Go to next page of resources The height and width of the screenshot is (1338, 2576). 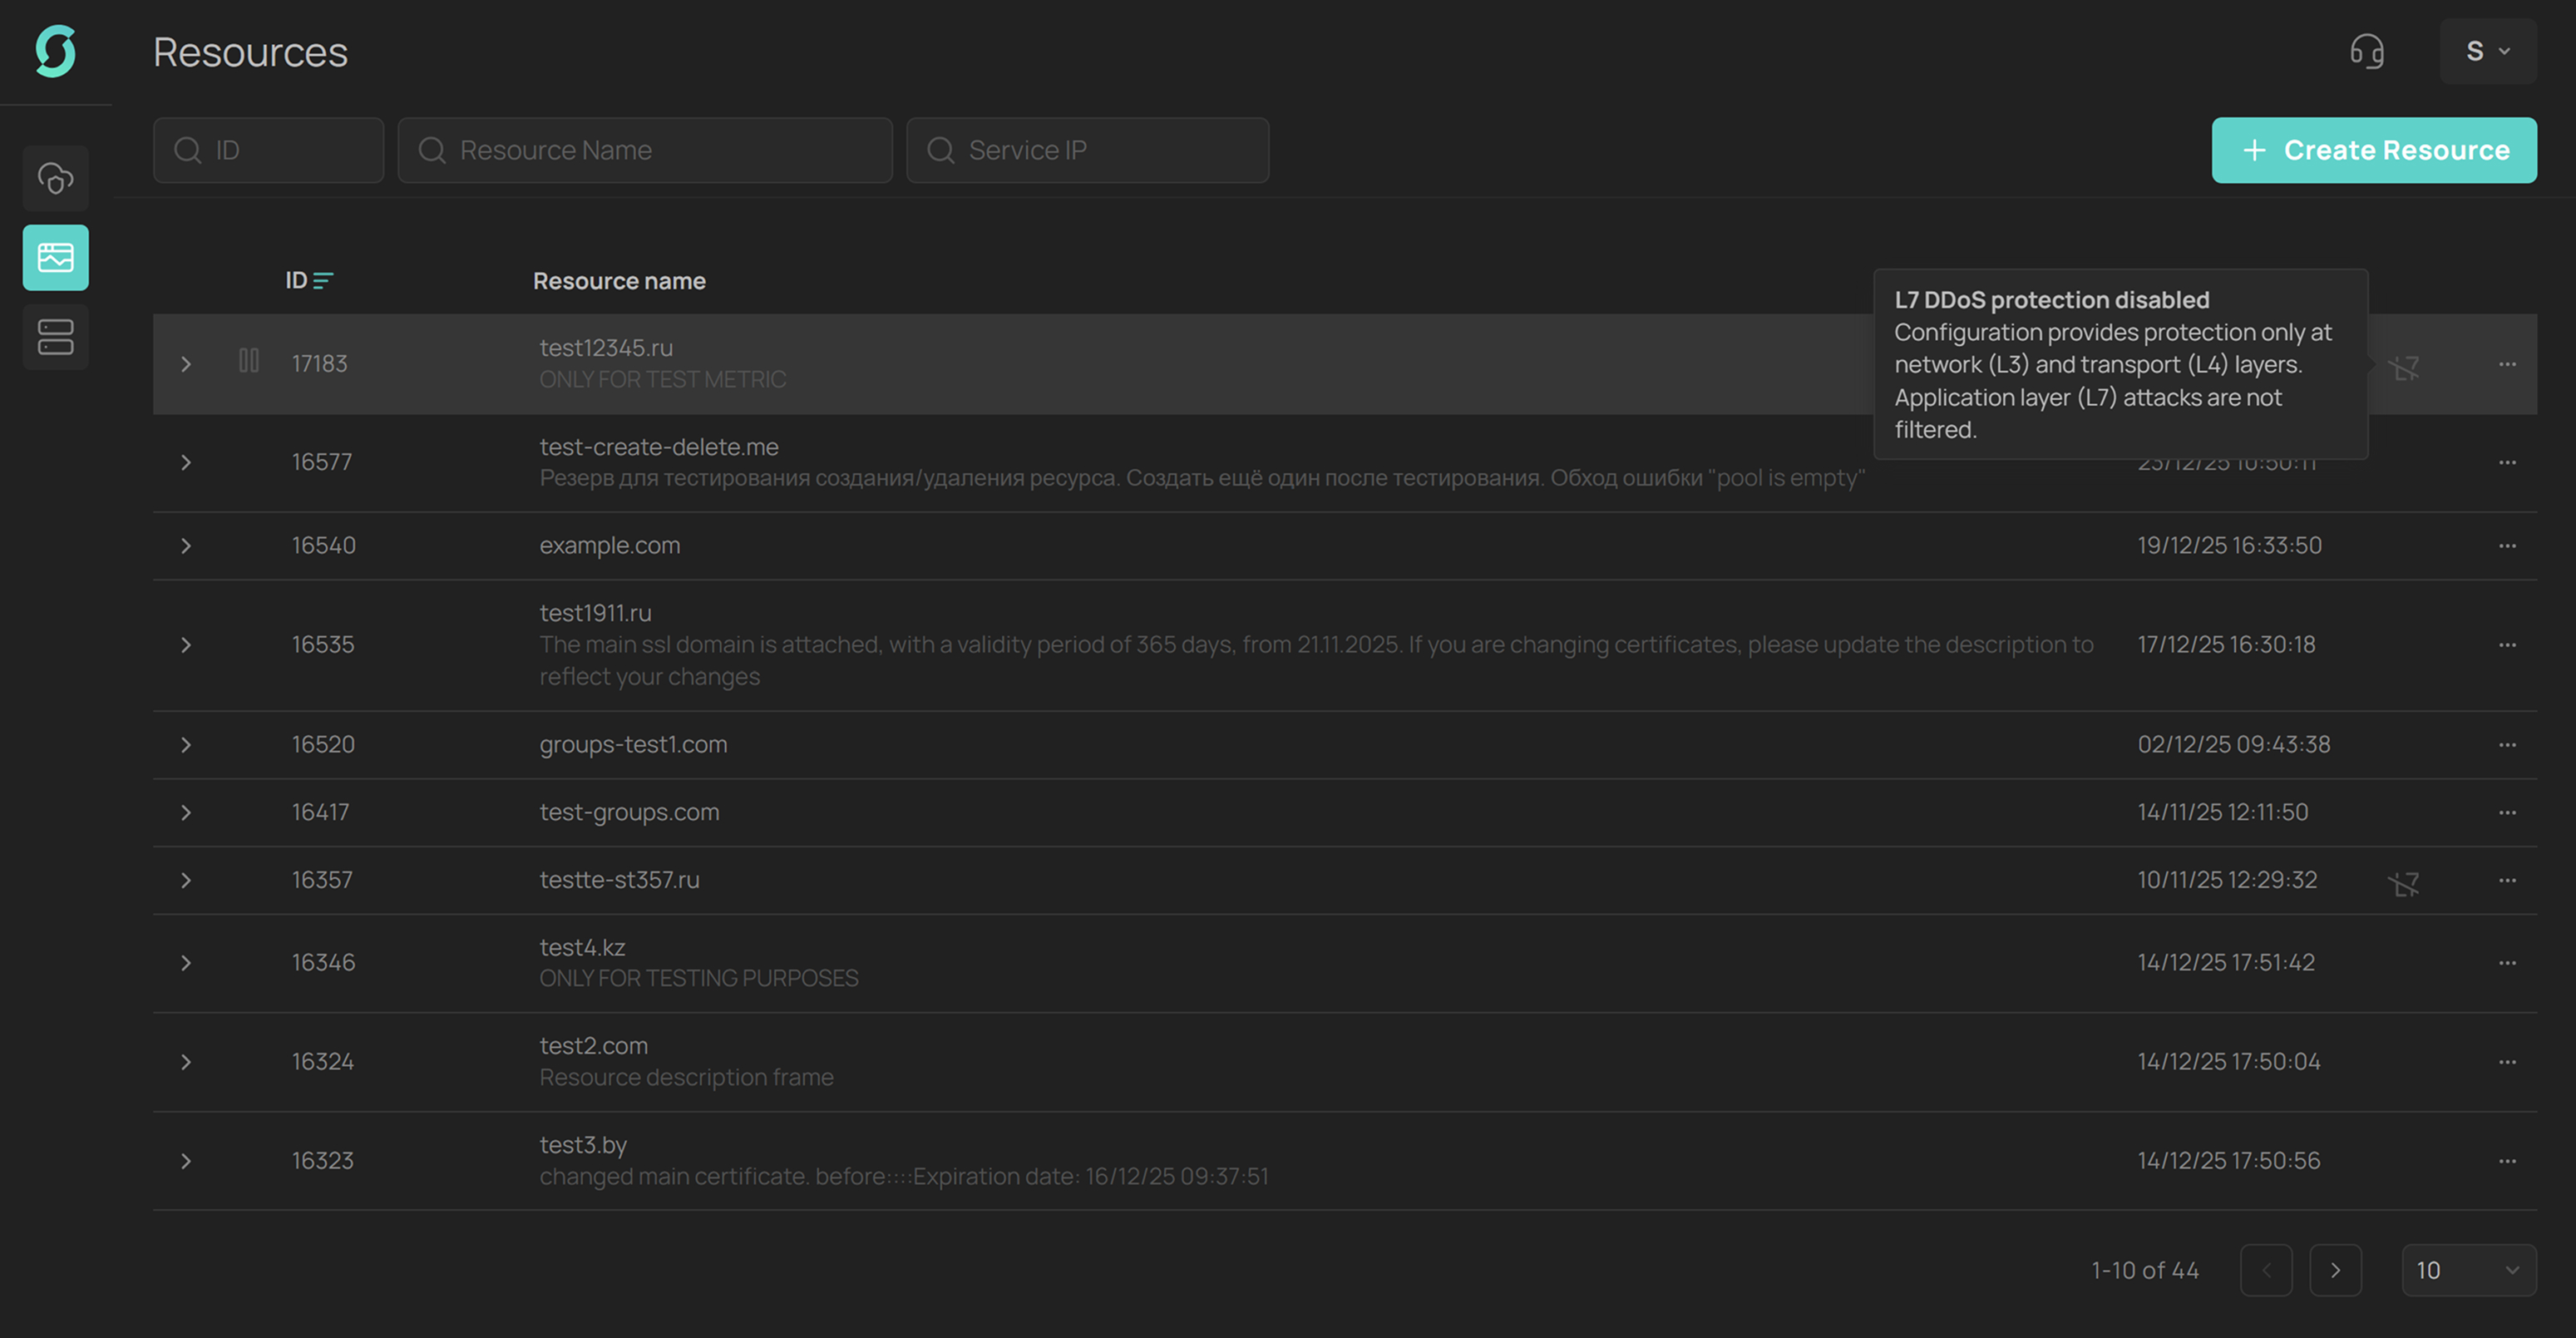pyautogui.click(x=2334, y=1270)
